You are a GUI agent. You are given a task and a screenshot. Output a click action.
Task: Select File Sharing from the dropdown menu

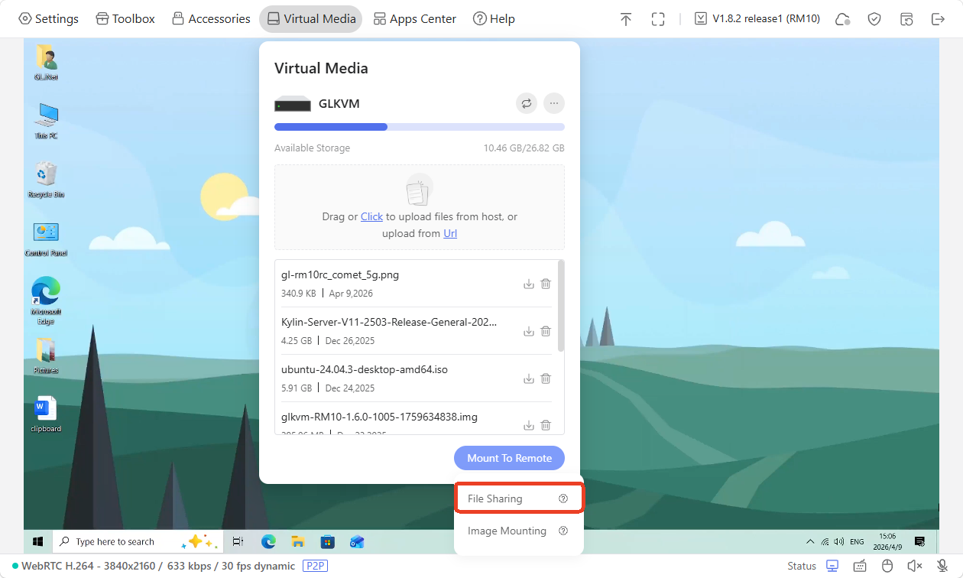pyautogui.click(x=495, y=498)
